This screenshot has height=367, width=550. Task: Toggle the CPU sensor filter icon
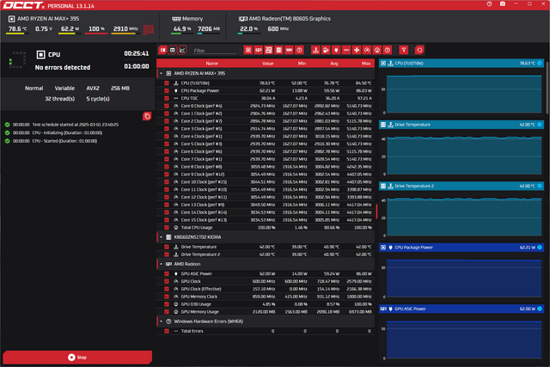pyautogui.click(x=248, y=50)
